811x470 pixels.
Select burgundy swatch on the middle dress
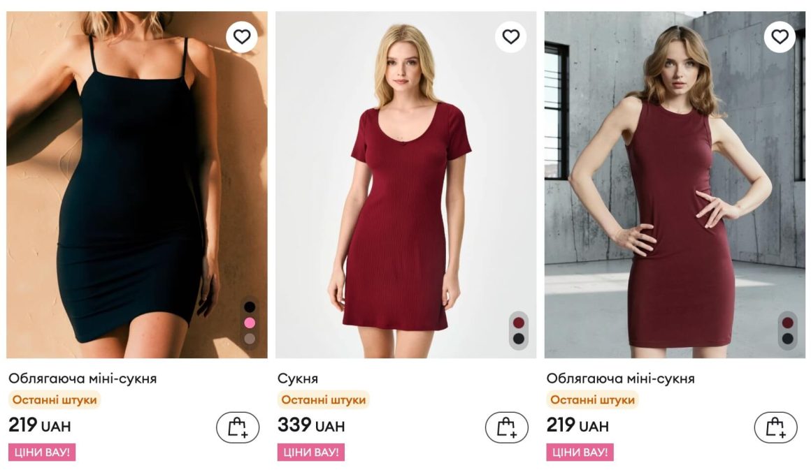(518, 323)
